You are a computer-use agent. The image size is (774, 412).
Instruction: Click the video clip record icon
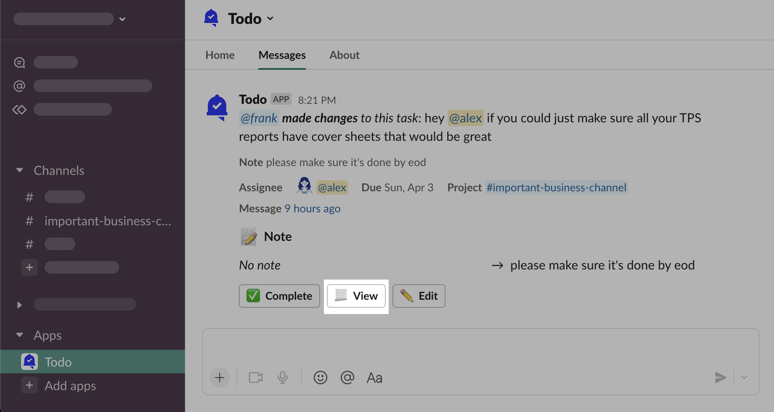click(x=255, y=378)
